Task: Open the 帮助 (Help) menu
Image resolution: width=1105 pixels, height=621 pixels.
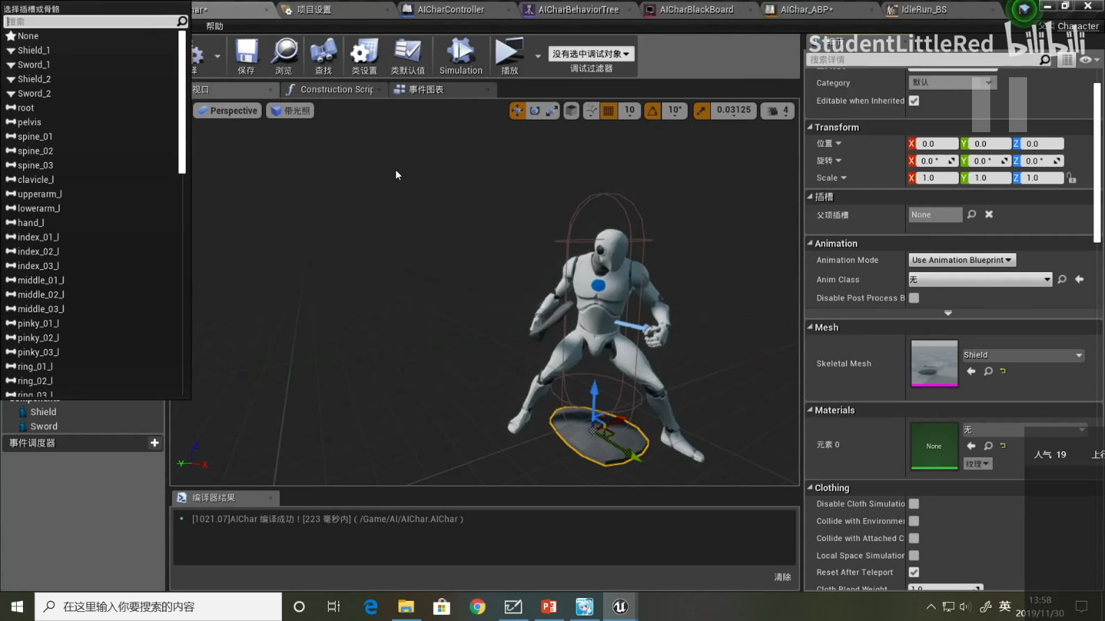Action: pos(214,26)
